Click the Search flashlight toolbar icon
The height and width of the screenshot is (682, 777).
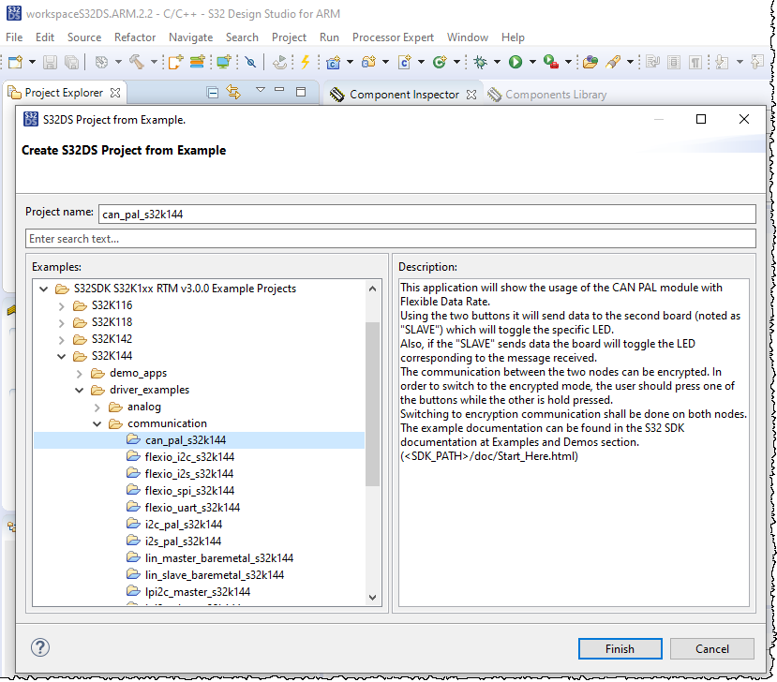613,62
